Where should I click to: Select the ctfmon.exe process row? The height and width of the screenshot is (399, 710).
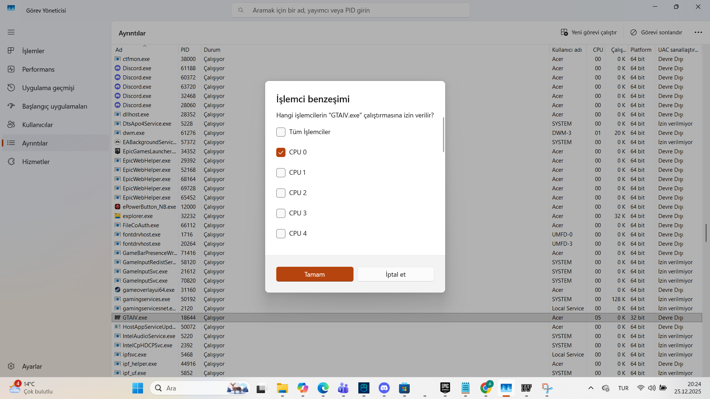[407, 59]
